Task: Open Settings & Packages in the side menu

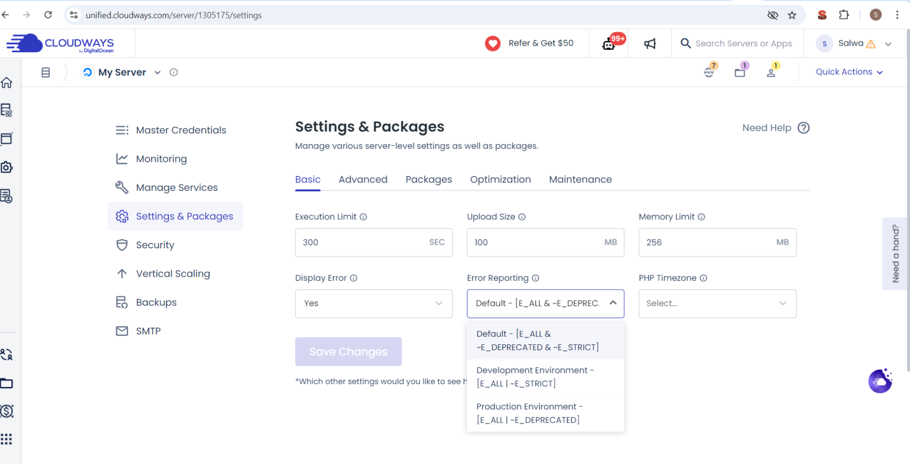Action: click(175, 216)
